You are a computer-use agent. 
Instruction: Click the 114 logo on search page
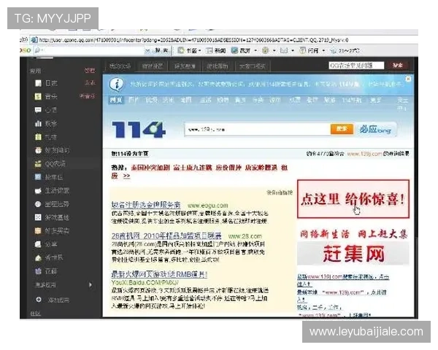pyautogui.click(x=139, y=130)
